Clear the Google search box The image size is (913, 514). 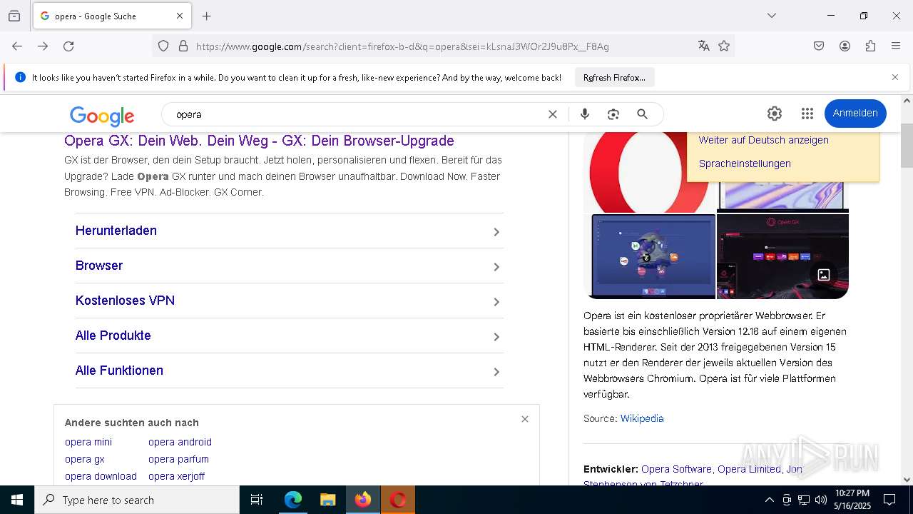point(552,114)
